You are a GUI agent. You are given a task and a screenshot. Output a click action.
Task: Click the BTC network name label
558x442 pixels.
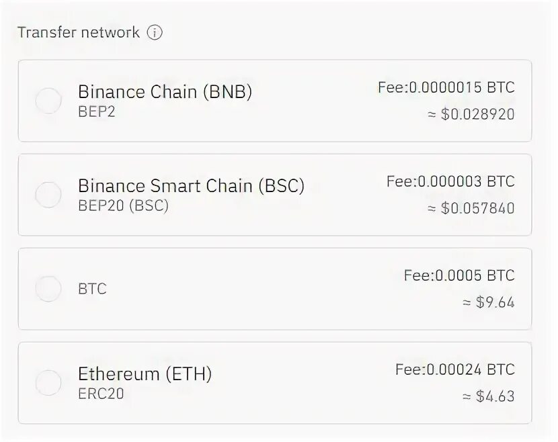93,289
